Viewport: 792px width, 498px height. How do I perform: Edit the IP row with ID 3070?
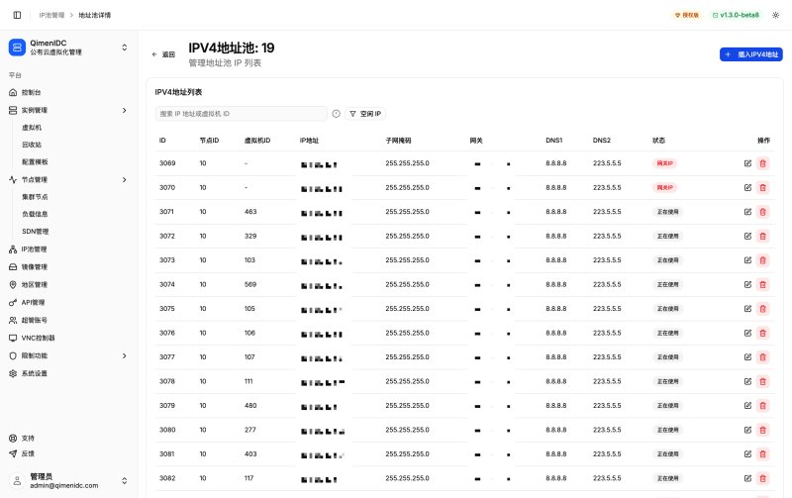(747, 187)
